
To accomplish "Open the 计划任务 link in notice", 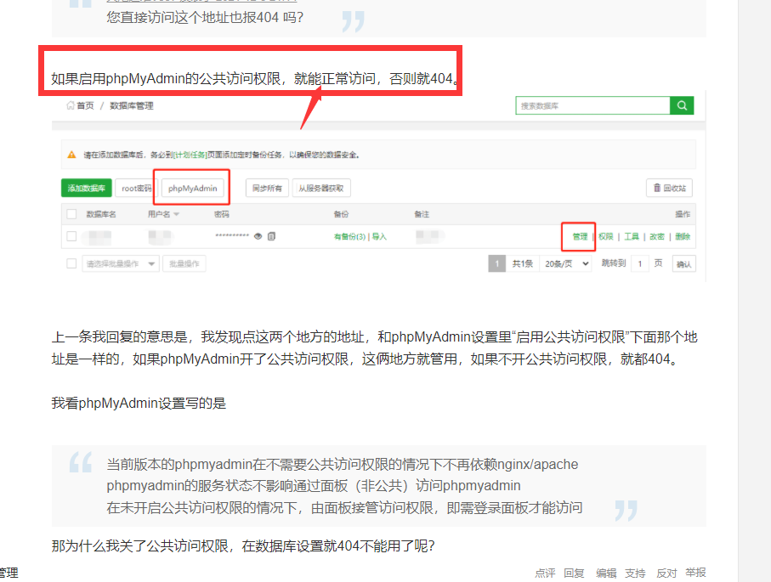I will click(190, 155).
